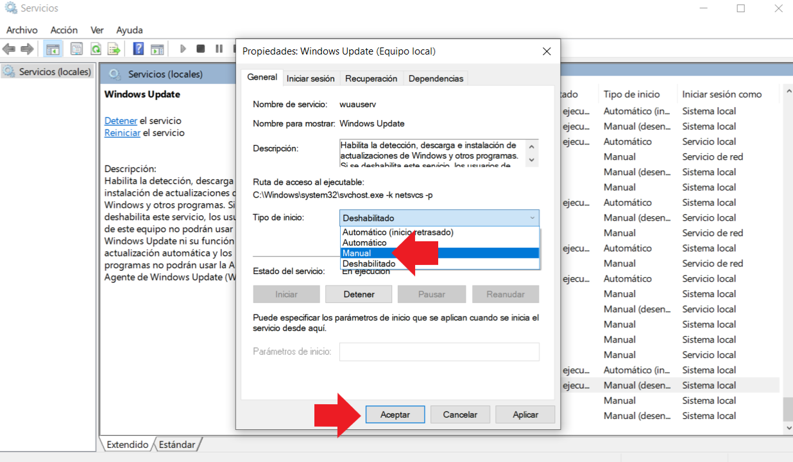
Task: Stop the service using the stop icon
Action: 200,48
